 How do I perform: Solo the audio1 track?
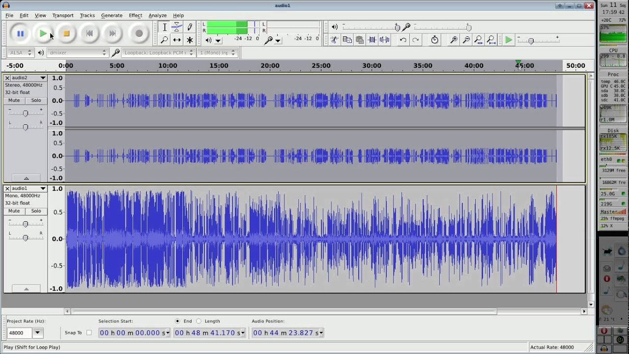(x=36, y=211)
